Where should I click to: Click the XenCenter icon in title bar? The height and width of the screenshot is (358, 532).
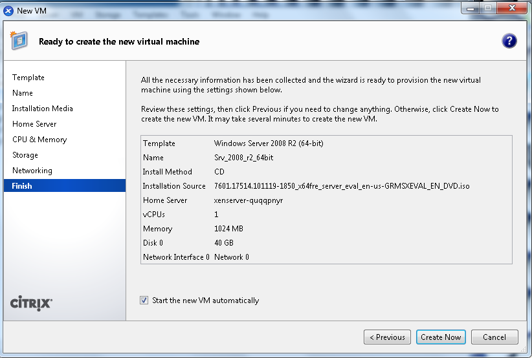click(8, 11)
